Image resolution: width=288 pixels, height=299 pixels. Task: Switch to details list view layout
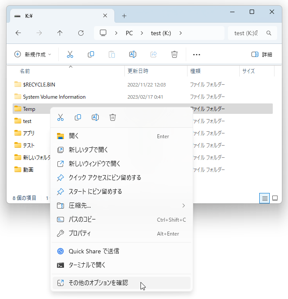tap(265, 198)
